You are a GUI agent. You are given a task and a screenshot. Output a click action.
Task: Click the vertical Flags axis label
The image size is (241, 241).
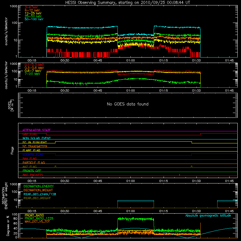pos(12,150)
